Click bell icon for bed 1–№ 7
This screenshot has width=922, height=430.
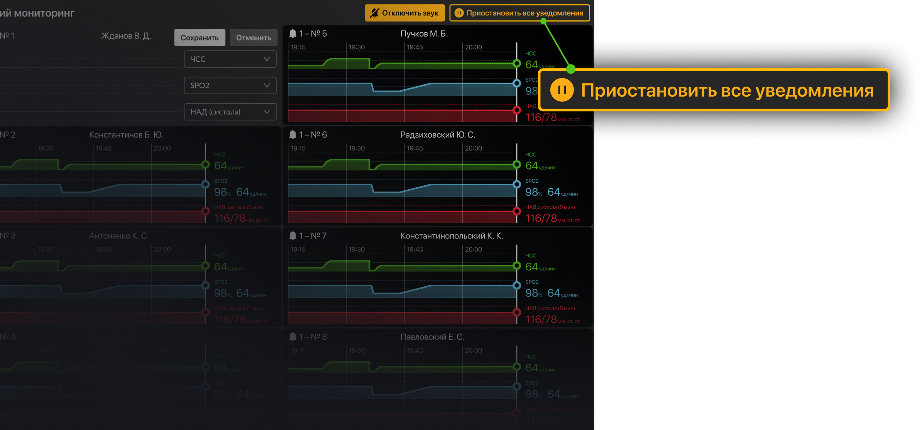[293, 235]
